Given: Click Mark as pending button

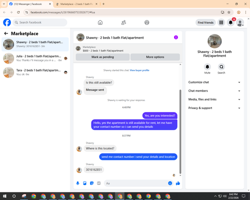Looking at the screenshot, I should tap(102, 57).
